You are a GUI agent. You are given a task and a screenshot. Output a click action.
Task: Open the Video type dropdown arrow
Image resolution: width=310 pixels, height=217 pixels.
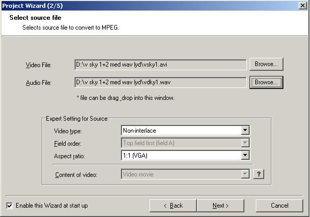point(245,130)
